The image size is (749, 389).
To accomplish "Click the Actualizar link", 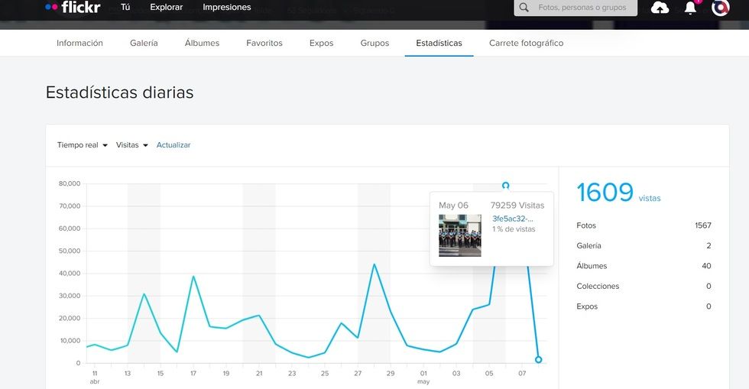I will point(173,145).
